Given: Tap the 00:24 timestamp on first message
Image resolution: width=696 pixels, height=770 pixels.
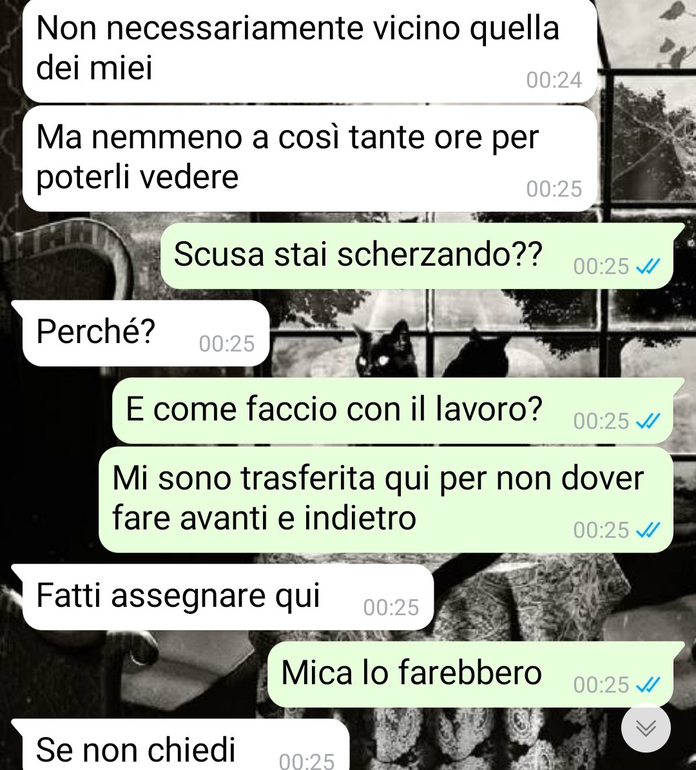Looking at the screenshot, I should point(554,80).
